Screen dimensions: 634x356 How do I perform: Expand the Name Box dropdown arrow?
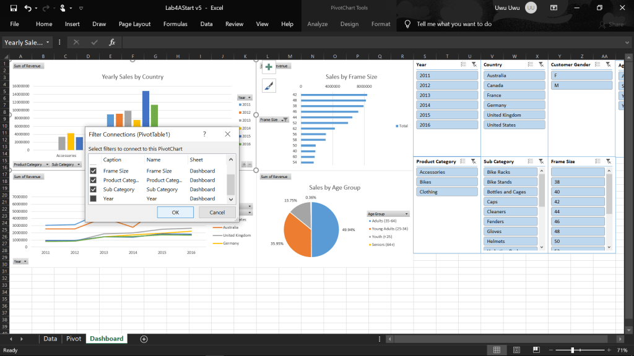point(48,43)
